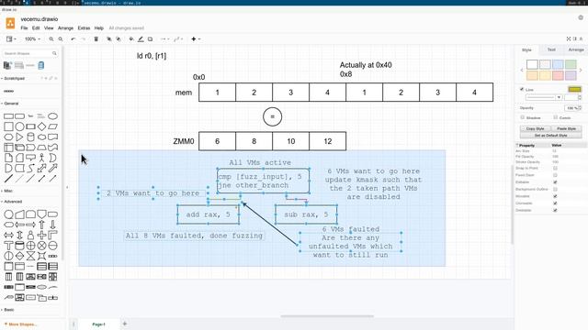Screen dimensions: 588x330
Task: Click the draw.io orange logo icon
Action: 10,23
